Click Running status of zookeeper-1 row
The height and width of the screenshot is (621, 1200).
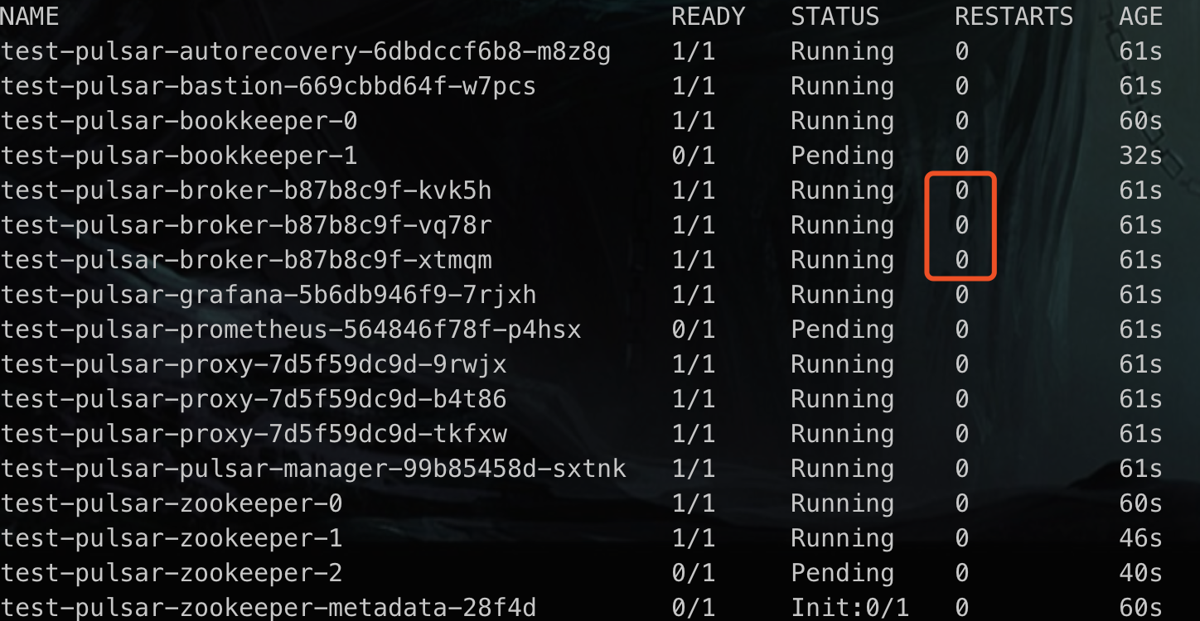click(x=842, y=539)
